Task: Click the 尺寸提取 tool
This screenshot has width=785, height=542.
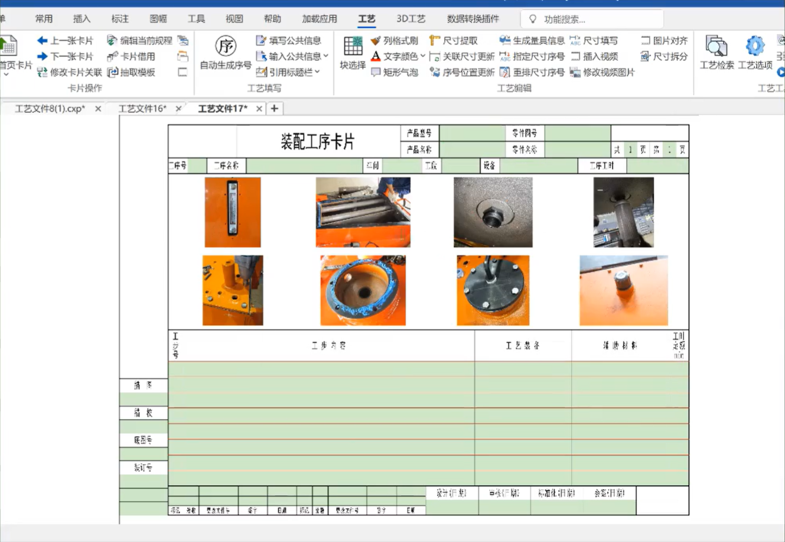Action: point(459,41)
